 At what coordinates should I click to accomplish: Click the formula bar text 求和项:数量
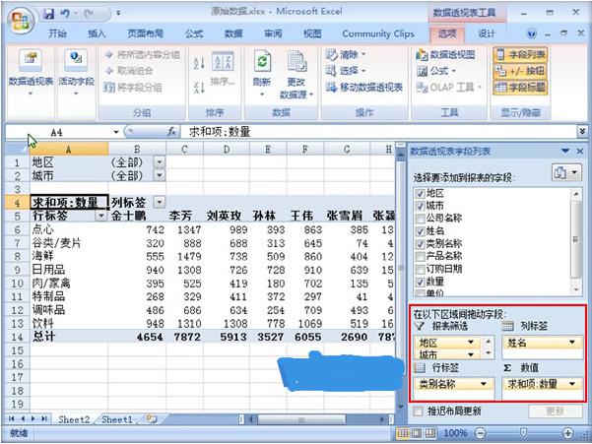point(220,132)
